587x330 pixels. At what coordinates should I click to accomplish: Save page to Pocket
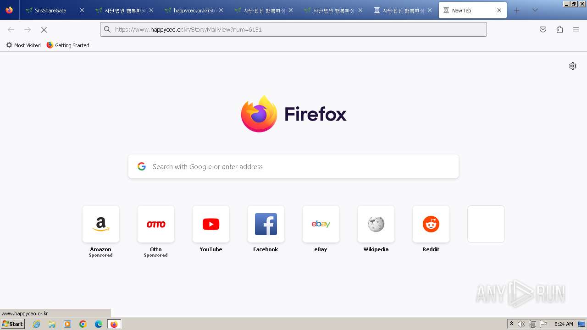[x=543, y=29]
